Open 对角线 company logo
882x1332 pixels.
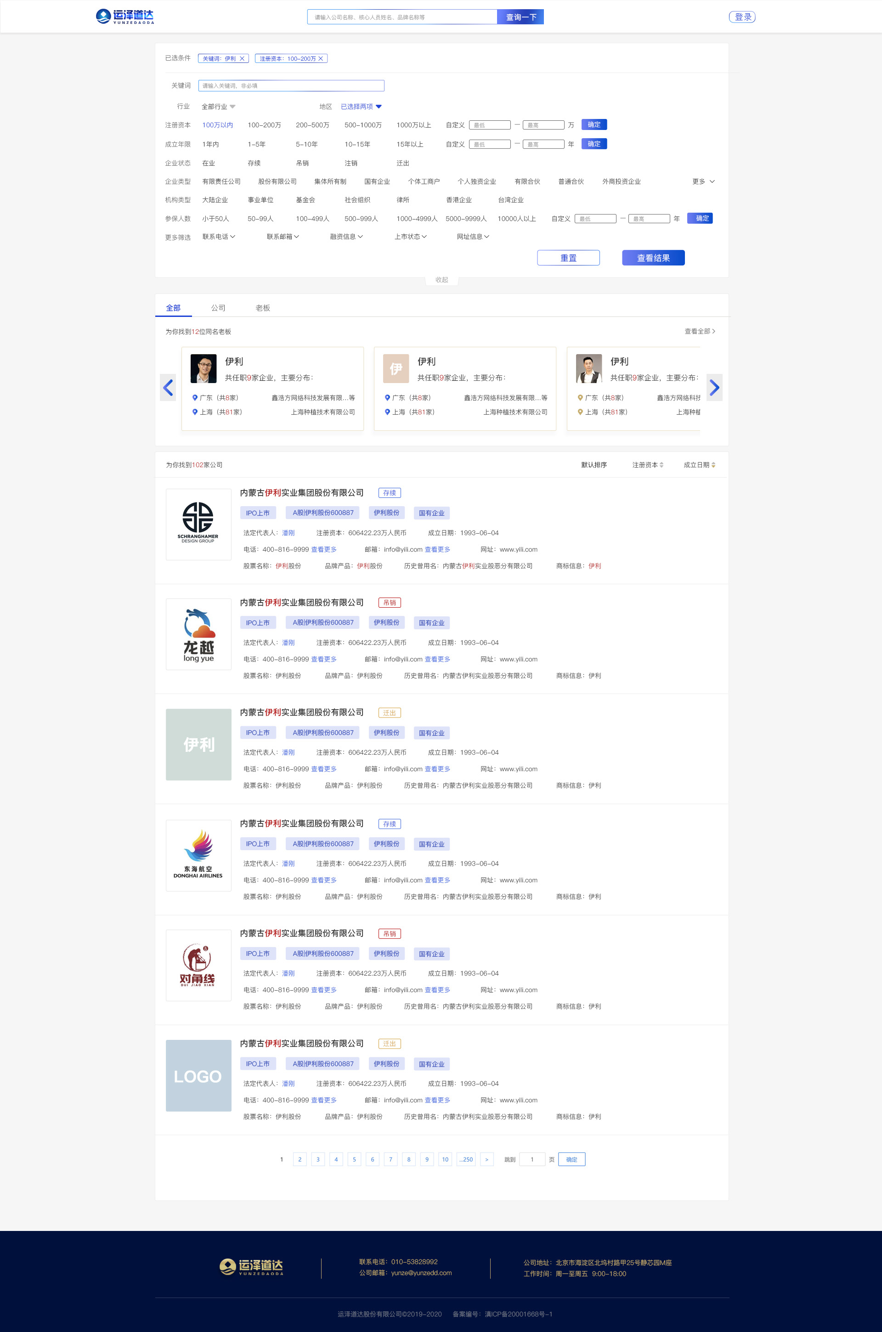198,965
